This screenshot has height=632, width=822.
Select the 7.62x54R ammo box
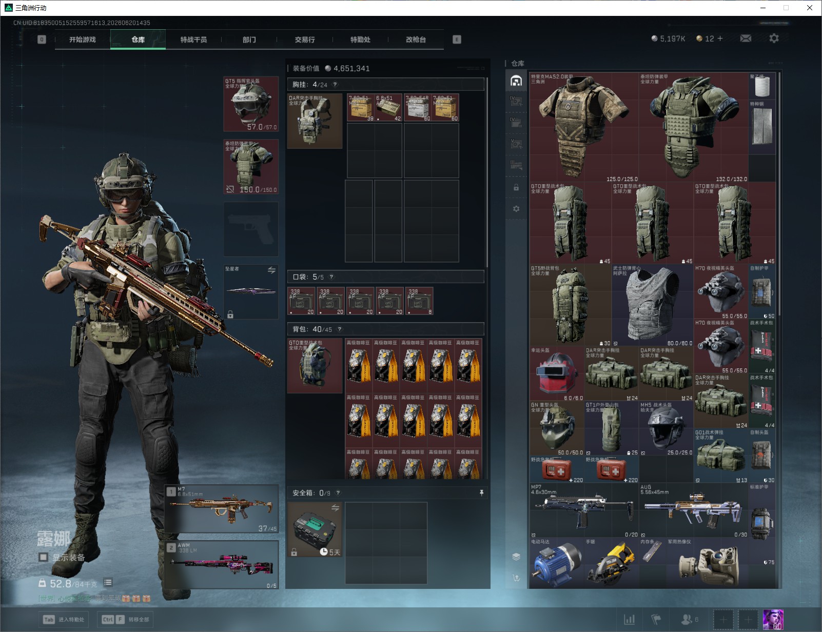[x=417, y=107]
